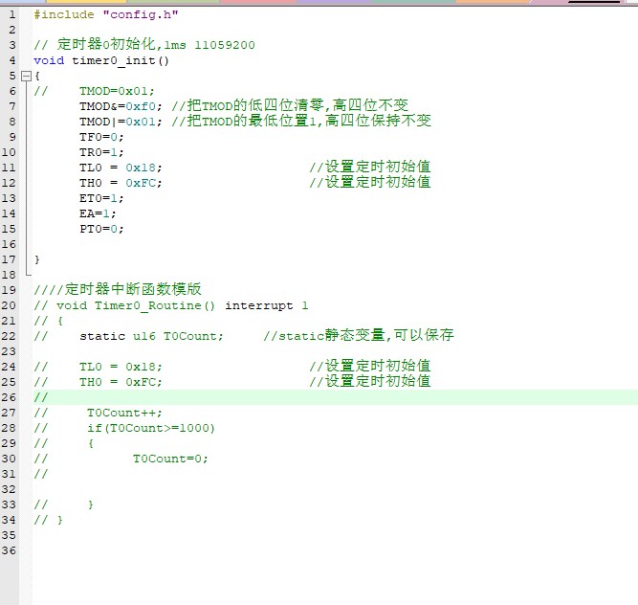Click line number 32 in the gutter
Screen dimensions: 638x605
[x=9, y=489]
